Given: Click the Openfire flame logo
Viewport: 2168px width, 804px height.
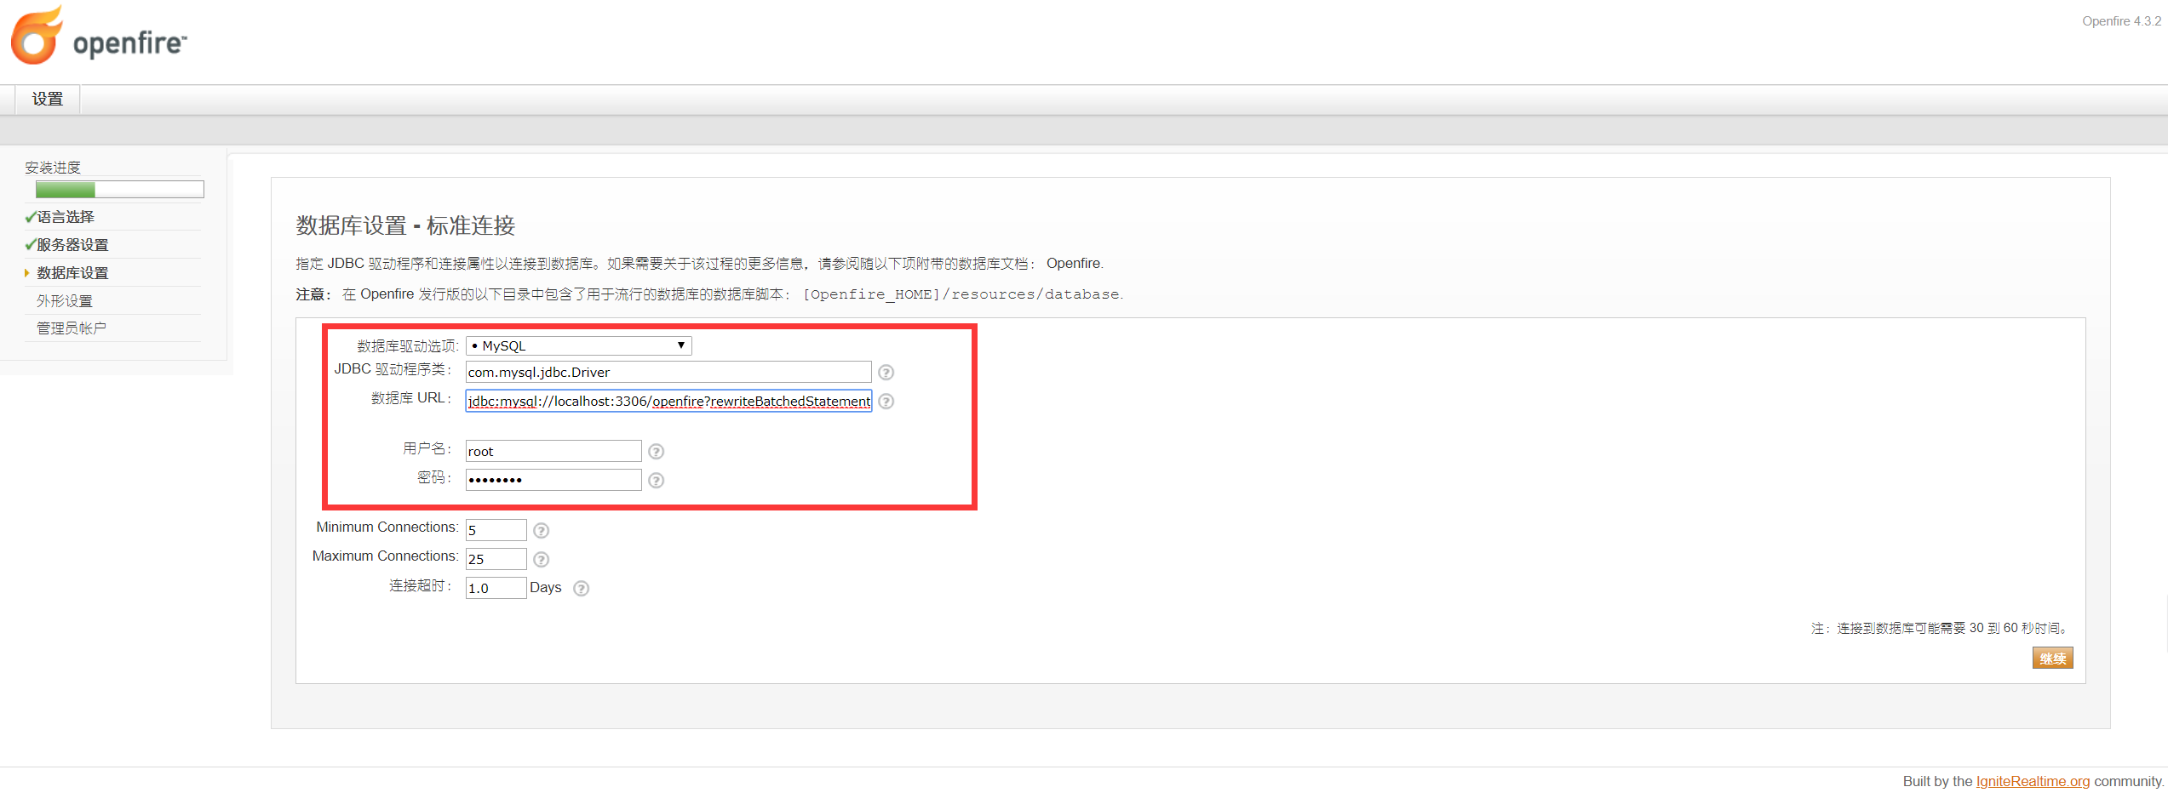Looking at the screenshot, I should (36, 37).
